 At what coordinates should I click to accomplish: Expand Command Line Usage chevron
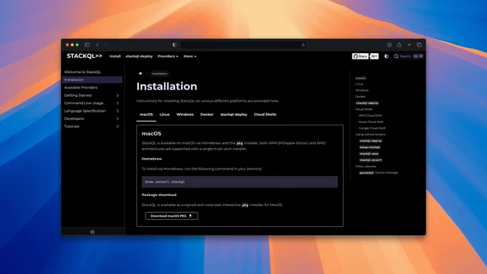117,103
